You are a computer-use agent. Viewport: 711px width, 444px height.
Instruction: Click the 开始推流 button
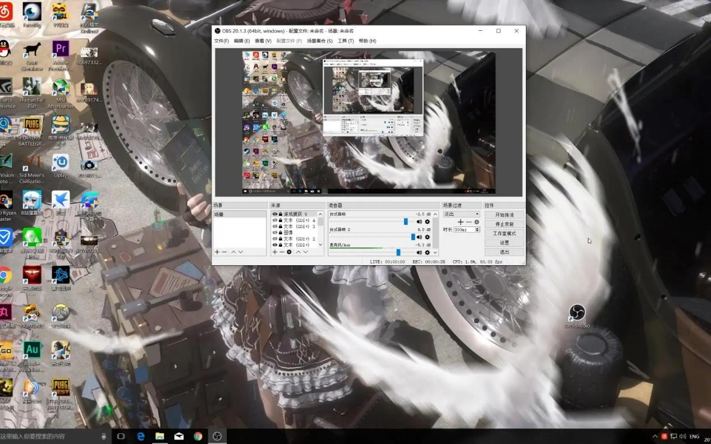click(x=504, y=215)
